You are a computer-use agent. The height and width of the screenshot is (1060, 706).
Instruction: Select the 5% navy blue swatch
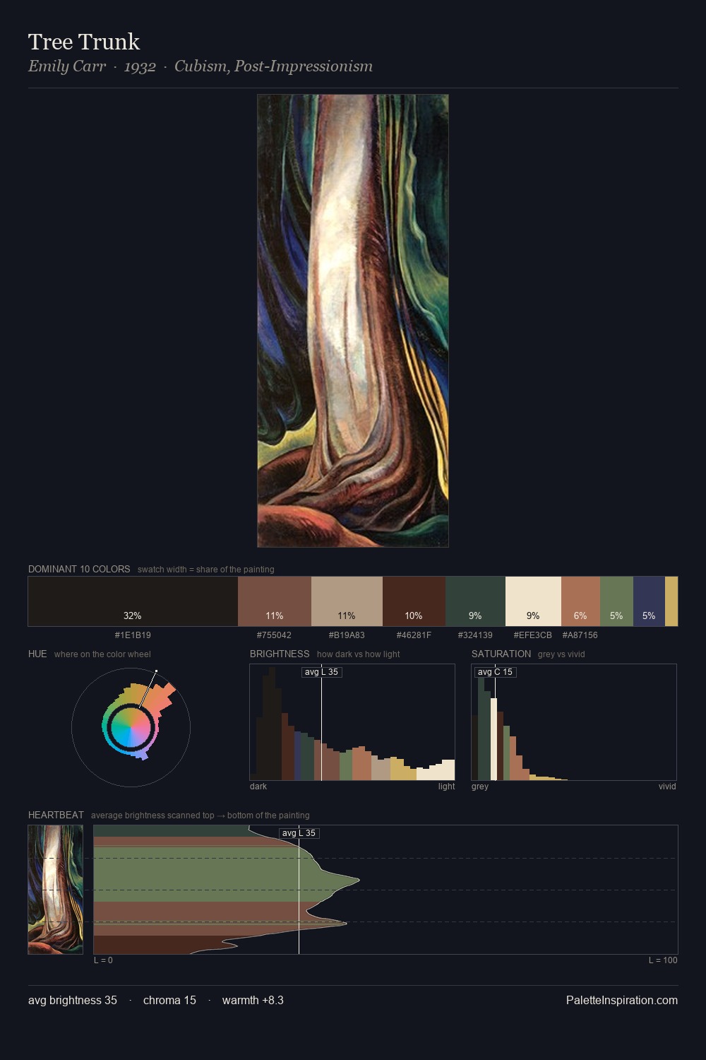649,601
